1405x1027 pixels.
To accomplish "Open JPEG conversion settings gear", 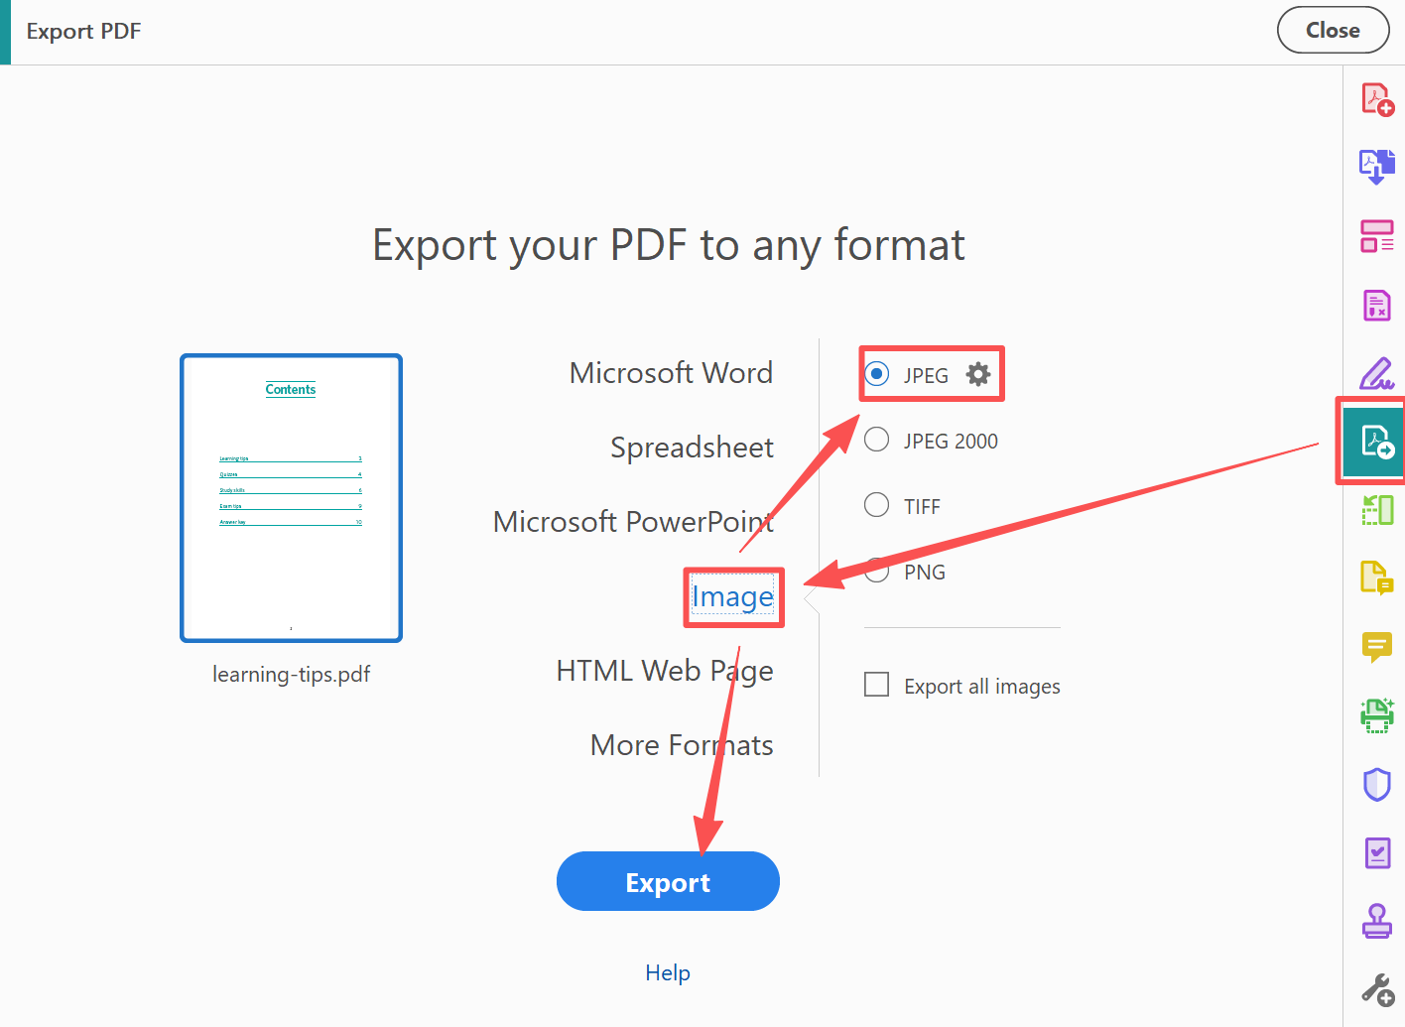I will point(978,374).
